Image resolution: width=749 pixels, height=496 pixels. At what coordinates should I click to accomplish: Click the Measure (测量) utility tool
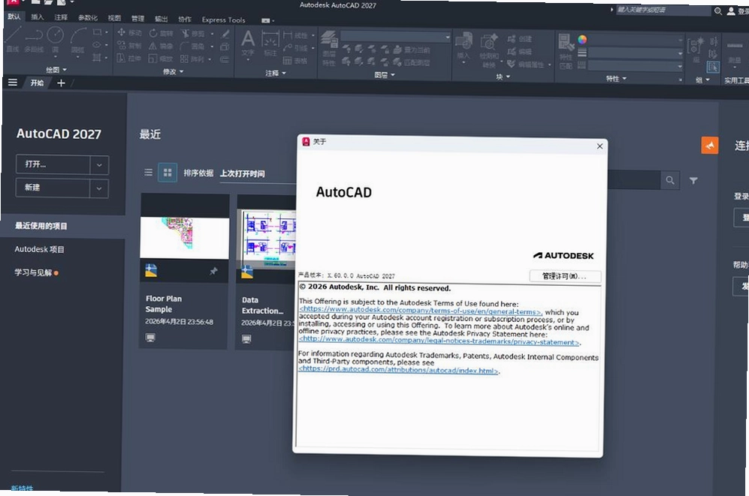click(x=734, y=53)
